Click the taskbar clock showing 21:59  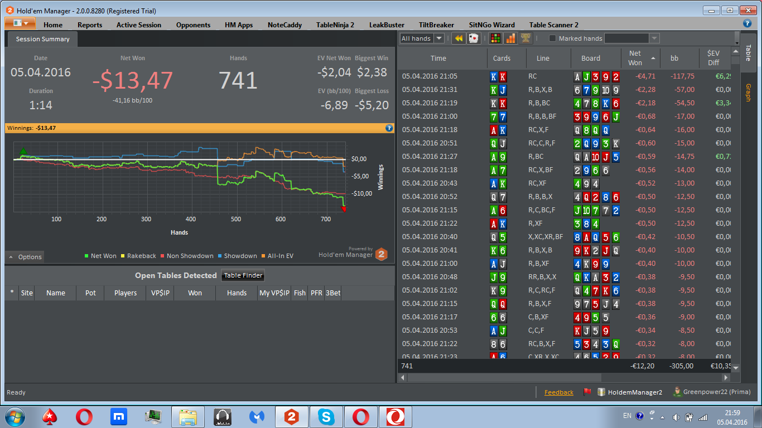(x=732, y=417)
